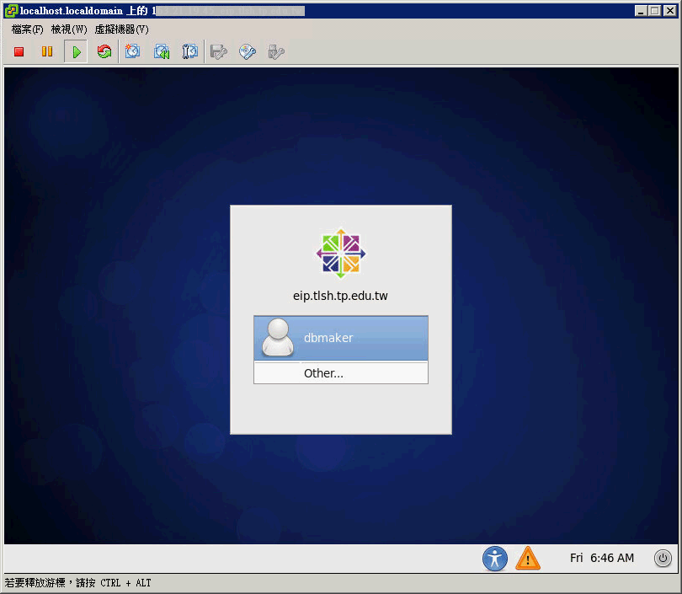The image size is (682, 594).
Task: Click the floppy drive connect icon
Action: pos(218,51)
